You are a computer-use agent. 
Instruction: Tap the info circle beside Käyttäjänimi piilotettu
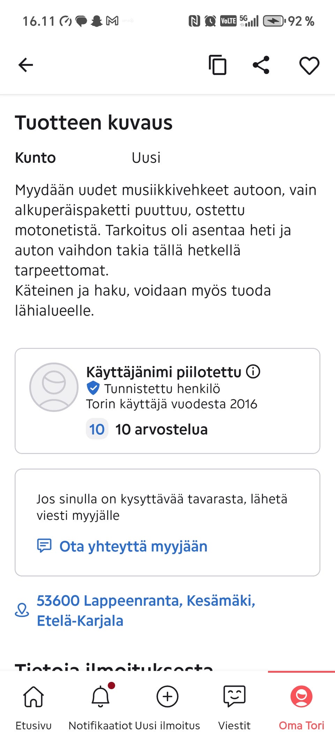[253, 371]
